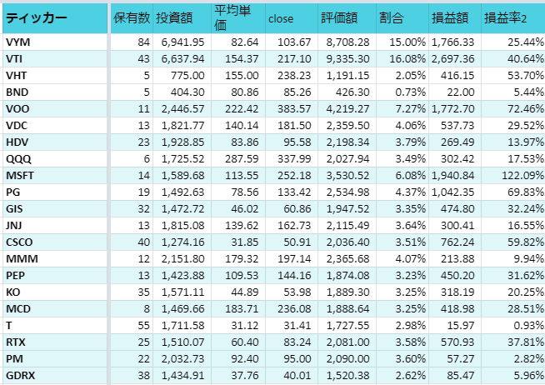Select the 割合 column header
The image size is (545, 385).
point(402,18)
